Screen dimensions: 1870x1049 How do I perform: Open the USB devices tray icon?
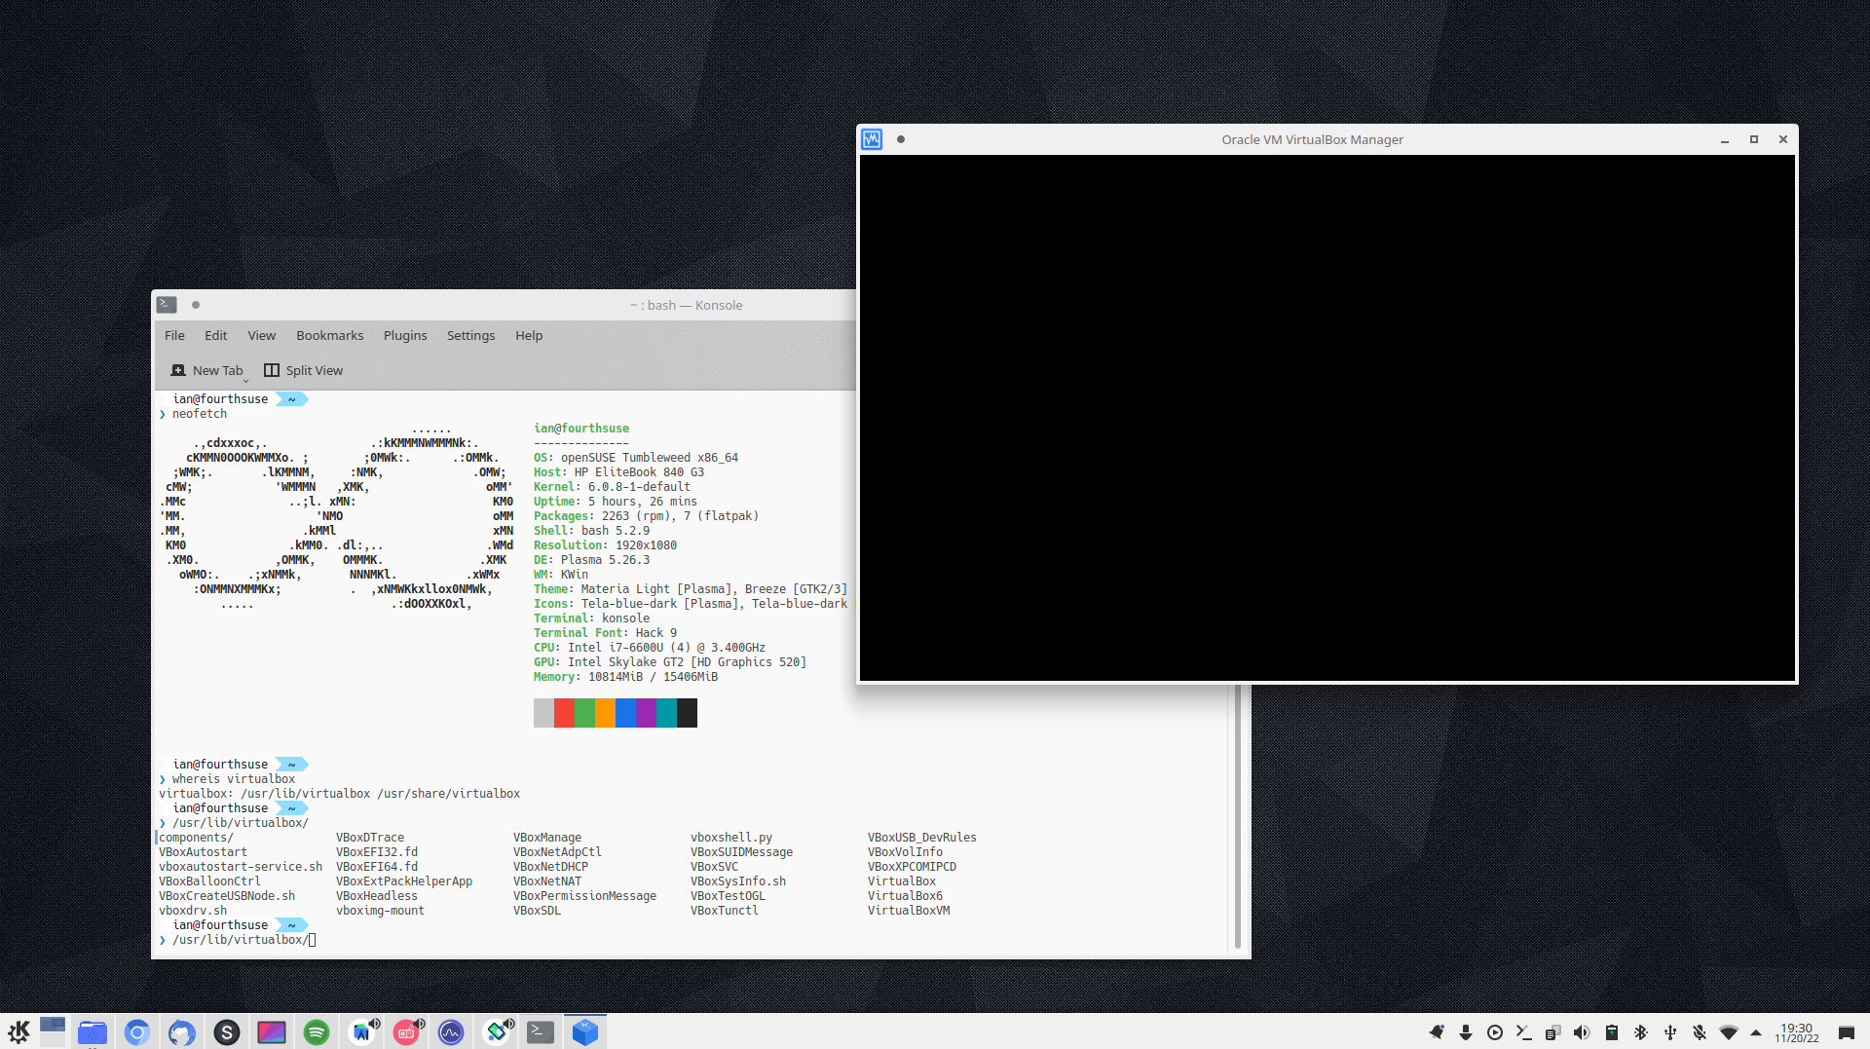[1670, 1032]
